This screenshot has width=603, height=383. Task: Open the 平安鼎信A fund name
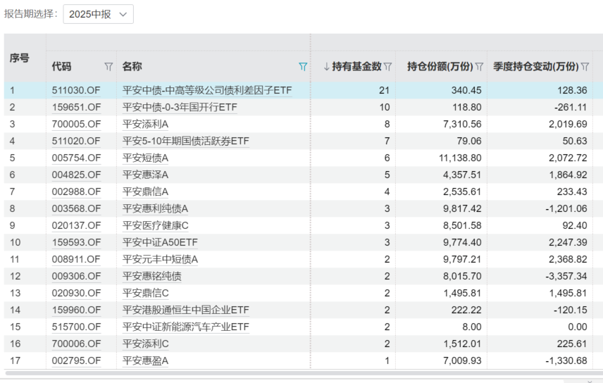click(145, 192)
